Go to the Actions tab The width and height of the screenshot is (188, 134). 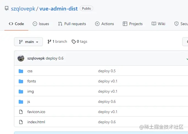coord(104,24)
